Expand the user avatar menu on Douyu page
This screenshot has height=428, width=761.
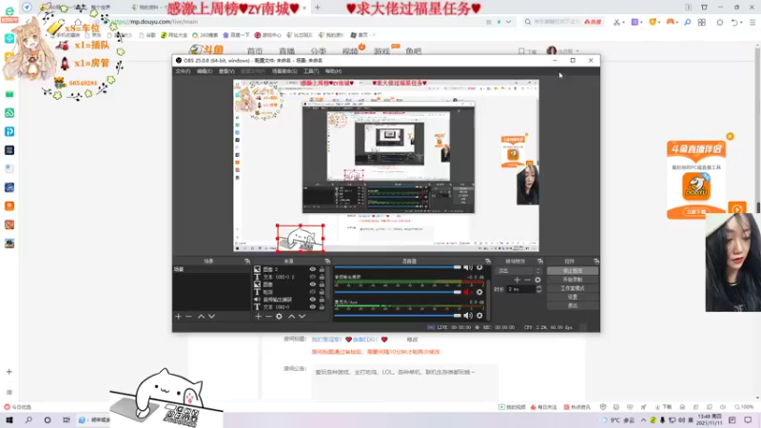point(563,51)
